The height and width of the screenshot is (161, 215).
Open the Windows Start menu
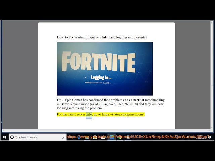click(x=5, y=137)
